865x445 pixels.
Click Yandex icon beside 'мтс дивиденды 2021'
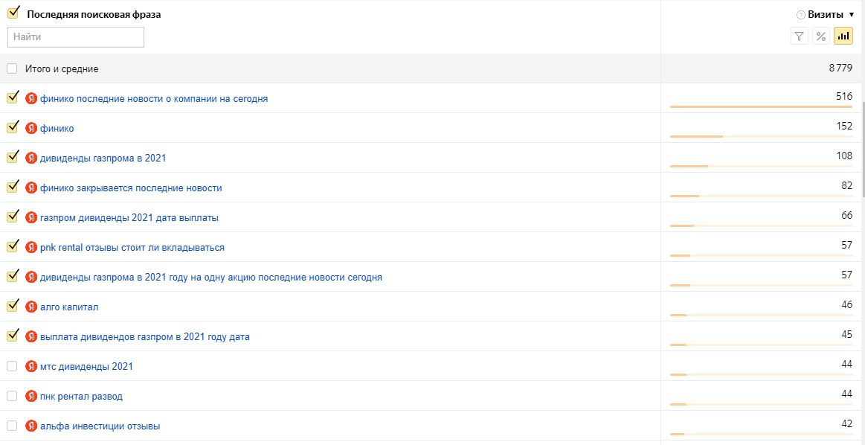(x=31, y=366)
